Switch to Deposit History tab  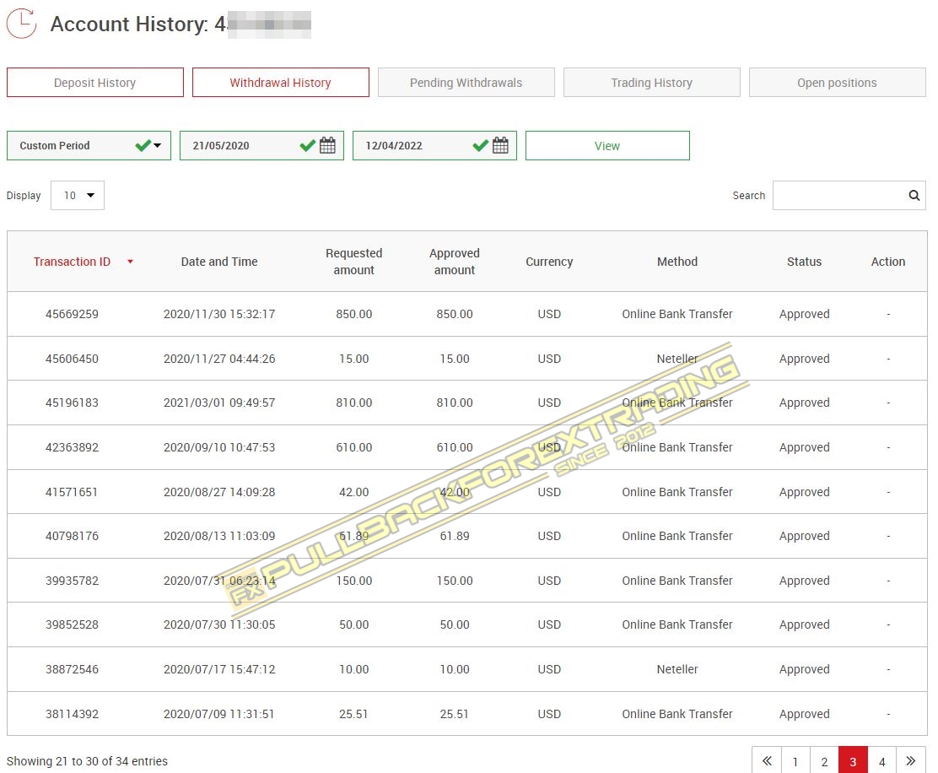tap(94, 83)
